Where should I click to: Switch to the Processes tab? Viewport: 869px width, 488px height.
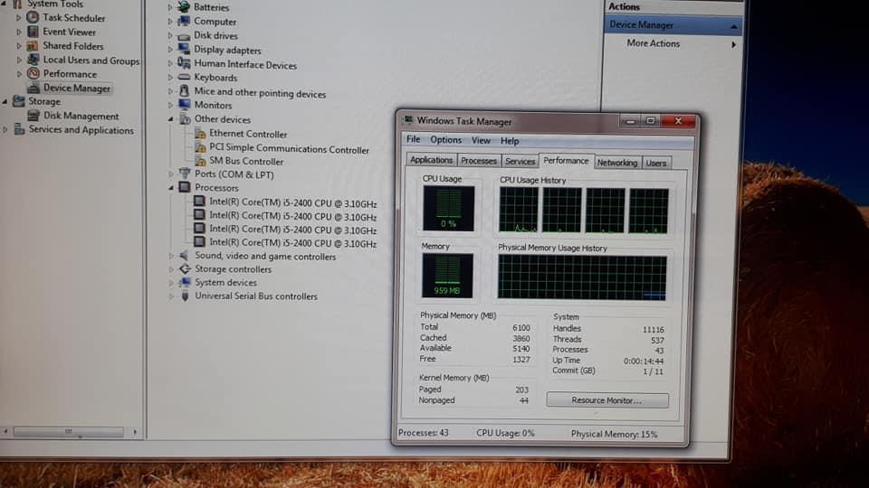pos(479,161)
